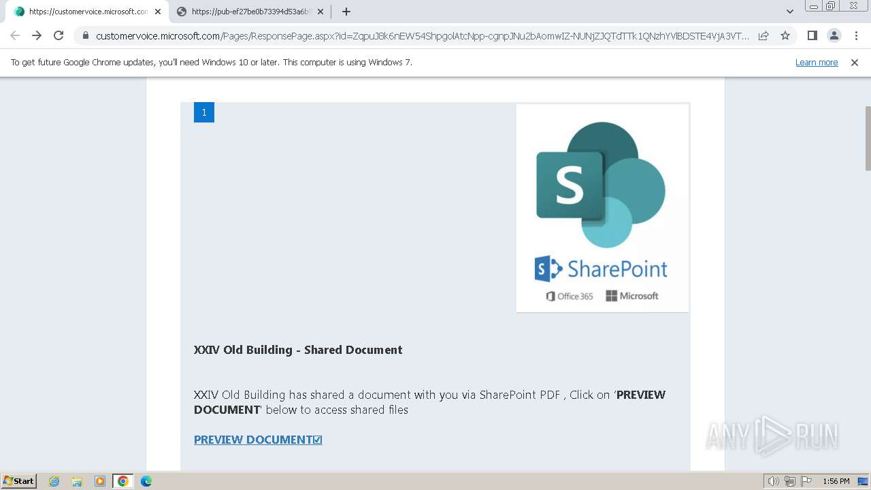The width and height of the screenshot is (871, 490).
Task: Open the PREVIEW DOCUMENT link
Action: click(x=258, y=440)
